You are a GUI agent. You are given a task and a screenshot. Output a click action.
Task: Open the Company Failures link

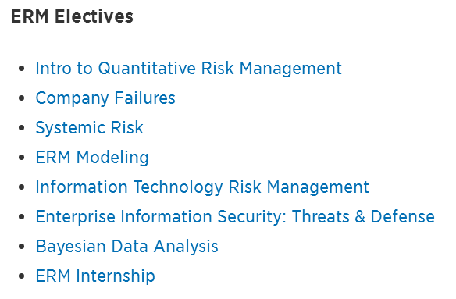pyautogui.click(x=105, y=98)
